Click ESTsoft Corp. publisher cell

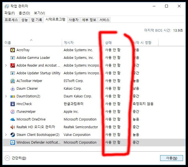[x=74, y=81]
